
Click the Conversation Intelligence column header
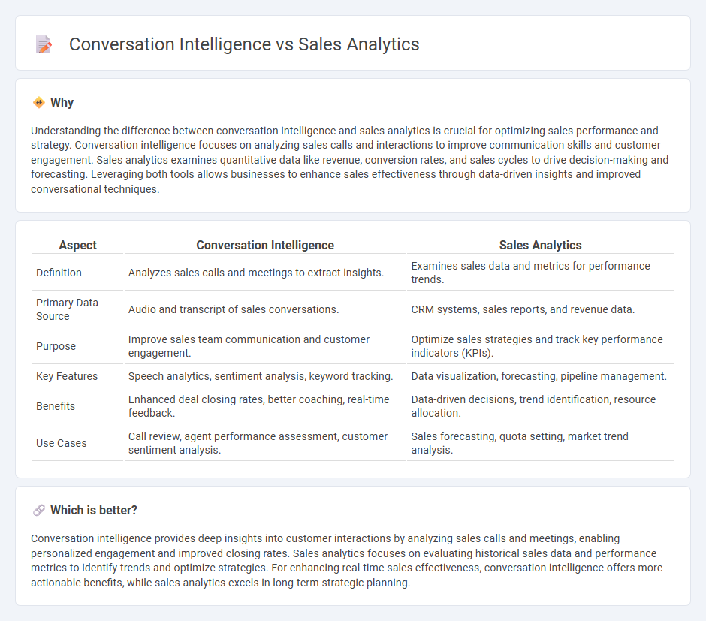(264, 245)
